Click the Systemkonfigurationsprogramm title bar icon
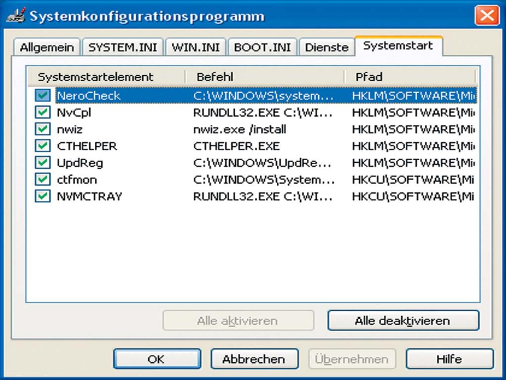The height and width of the screenshot is (380, 506). (x=16, y=15)
